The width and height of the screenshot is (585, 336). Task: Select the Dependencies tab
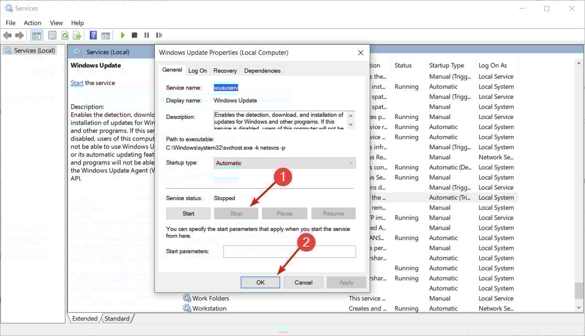pos(262,71)
